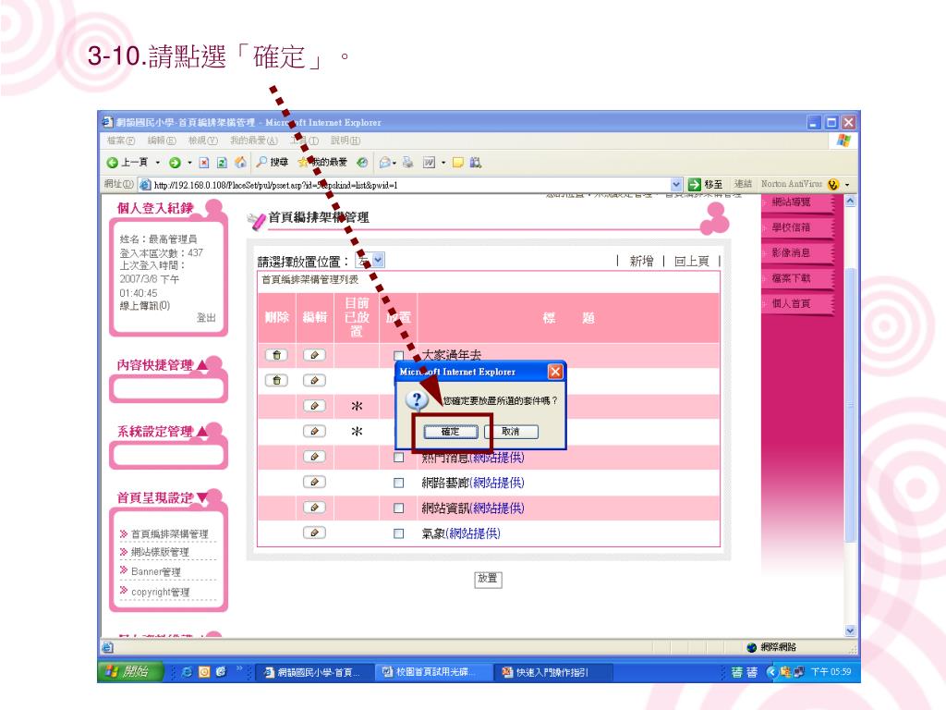Close the Microsoft Internet Explorer confirmation dialog
Viewport: 946px width, 710px height.
click(x=555, y=372)
